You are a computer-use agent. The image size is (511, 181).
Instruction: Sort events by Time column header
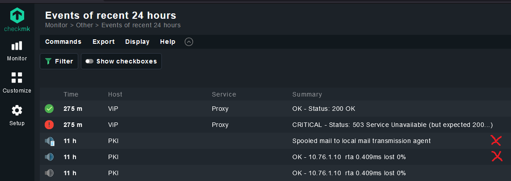71,94
